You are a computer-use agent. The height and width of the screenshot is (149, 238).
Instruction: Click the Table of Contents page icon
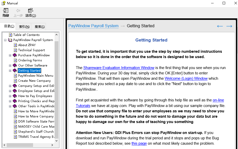11,35
